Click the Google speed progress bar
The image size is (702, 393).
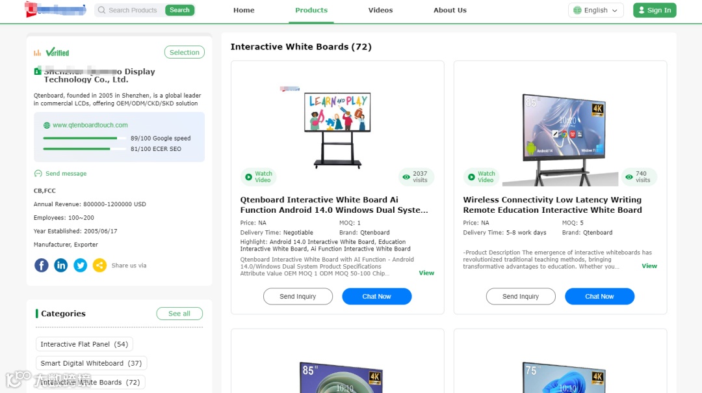point(84,138)
